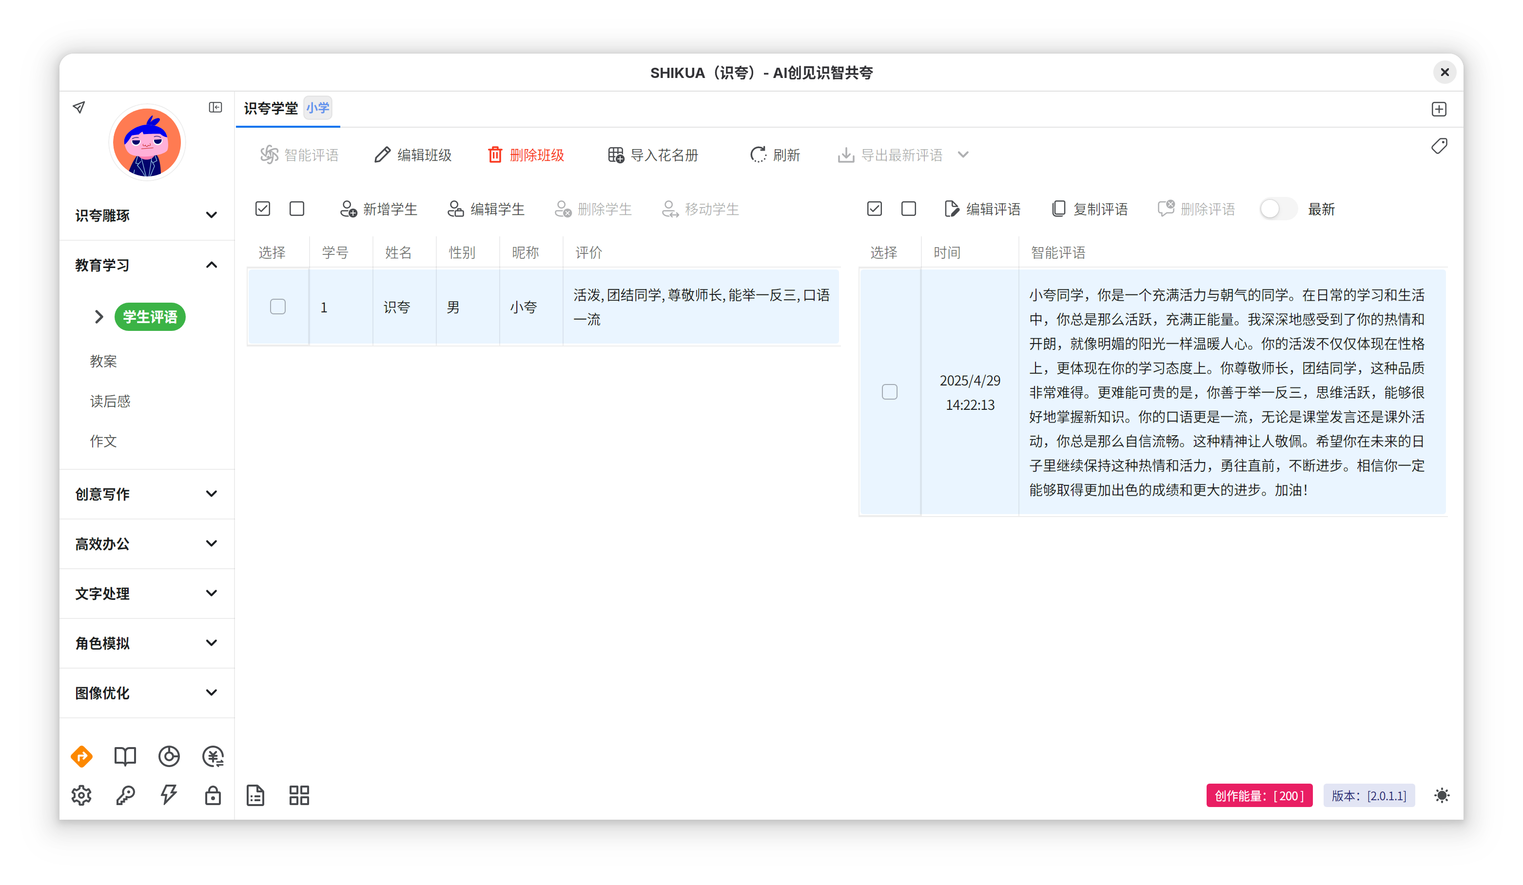The height and width of the screenshot is (885, 1523).
Task: Click the student evaluation text cell
Action: tap(701, 307)
